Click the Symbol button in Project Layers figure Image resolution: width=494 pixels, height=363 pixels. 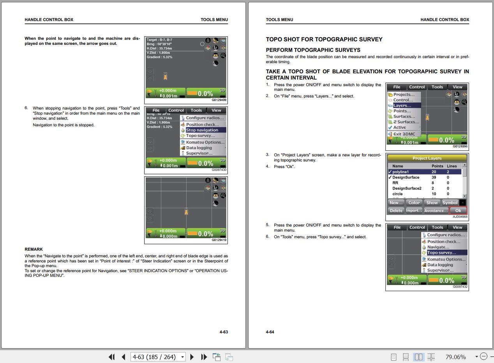pyautogui.click(x=450, y=203)
